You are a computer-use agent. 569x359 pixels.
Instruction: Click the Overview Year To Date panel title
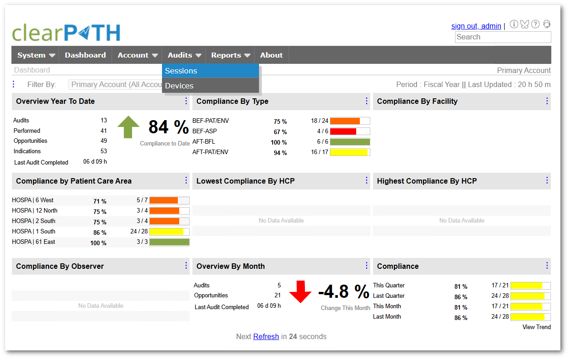coord(55,102)
